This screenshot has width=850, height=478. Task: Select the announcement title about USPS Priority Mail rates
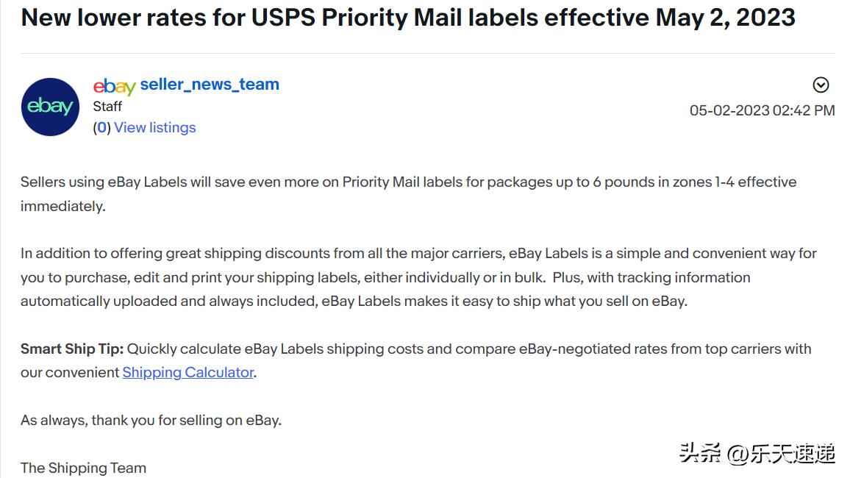point(409,17)
